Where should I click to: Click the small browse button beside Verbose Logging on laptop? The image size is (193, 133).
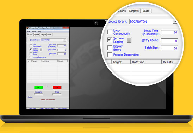pos(41,50)
